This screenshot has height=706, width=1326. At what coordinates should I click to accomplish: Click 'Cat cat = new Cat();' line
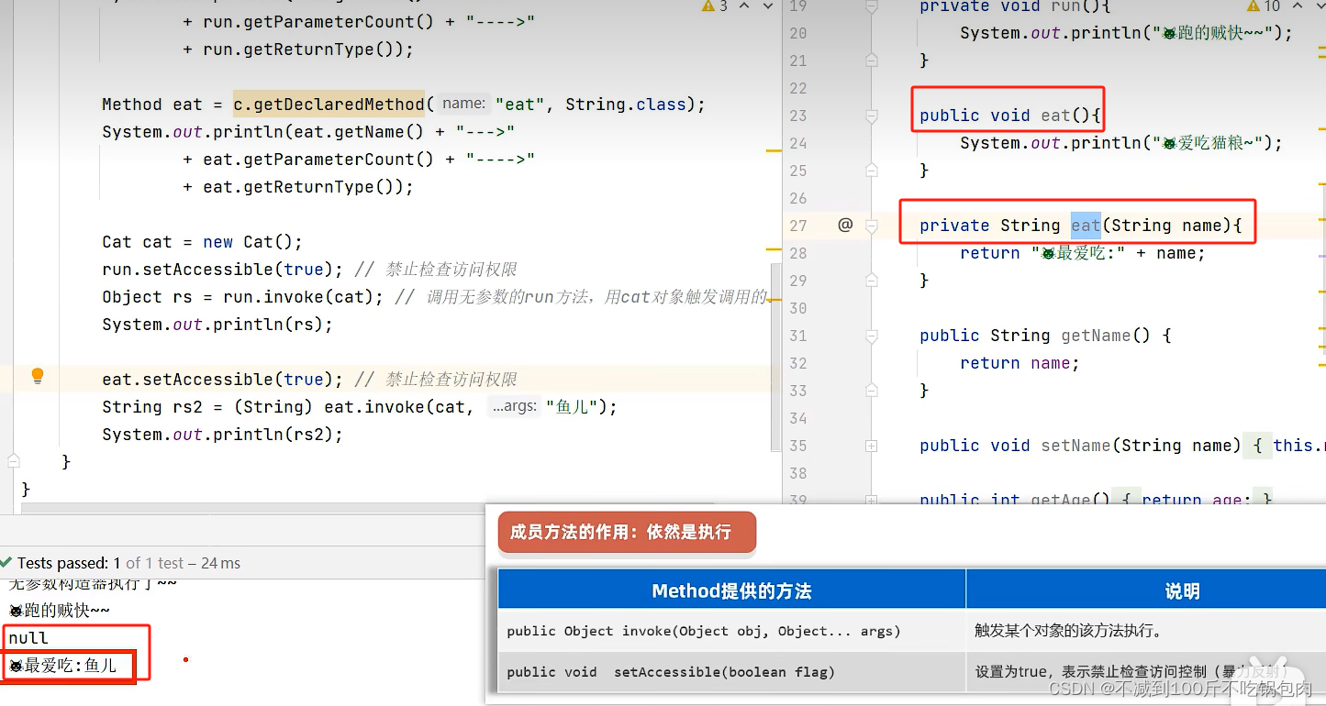coord(202,242)
